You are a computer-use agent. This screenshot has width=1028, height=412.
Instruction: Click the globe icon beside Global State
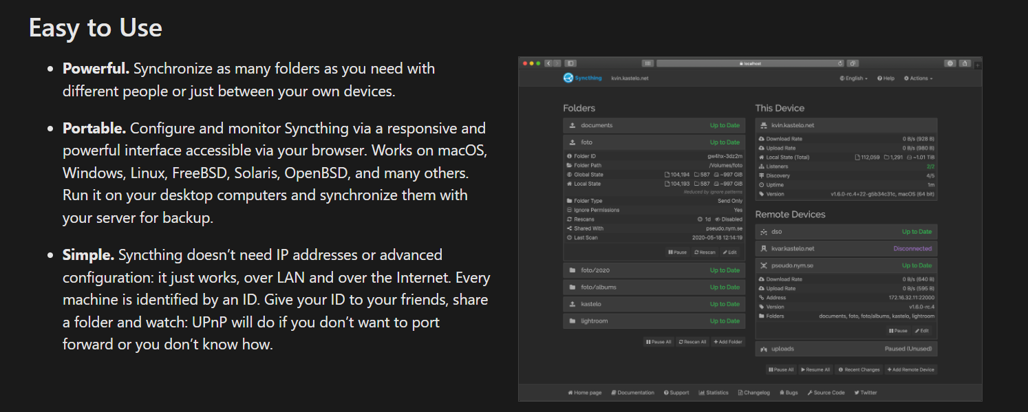(x=569, y=175)
